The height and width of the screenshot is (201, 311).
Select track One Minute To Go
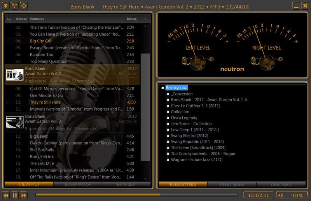click(72, 95)
